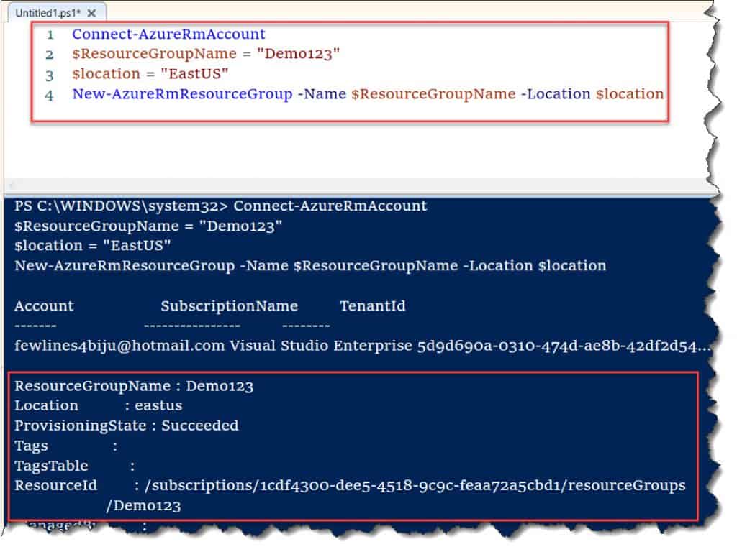Click the ProvisioningState Succeeded output text
The height and width of the screenshot is (552, 737).
point(126,425)
